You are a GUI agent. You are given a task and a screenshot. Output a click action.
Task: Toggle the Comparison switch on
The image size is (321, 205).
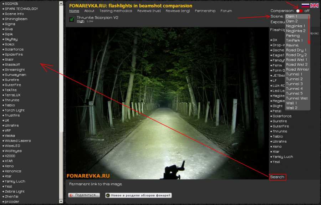pyautogui.click(x=299, y=11)
